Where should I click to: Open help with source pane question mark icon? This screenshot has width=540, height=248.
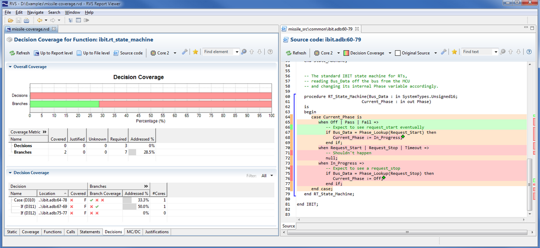(x=529, y=52)
